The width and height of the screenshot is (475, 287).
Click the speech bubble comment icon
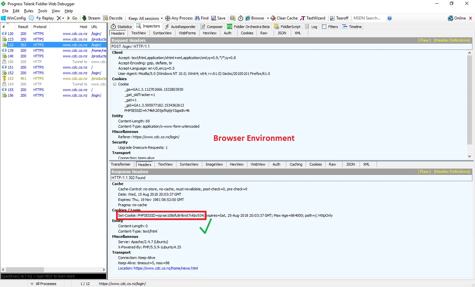[x=31, y=18]
